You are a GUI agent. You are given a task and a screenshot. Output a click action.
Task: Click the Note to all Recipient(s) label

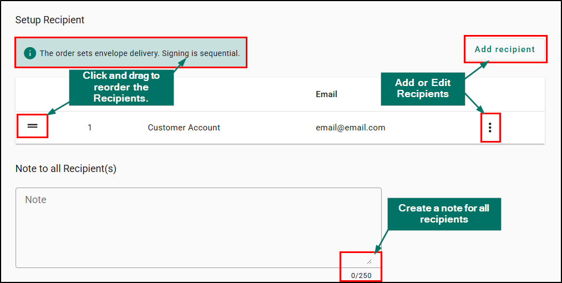66,169
